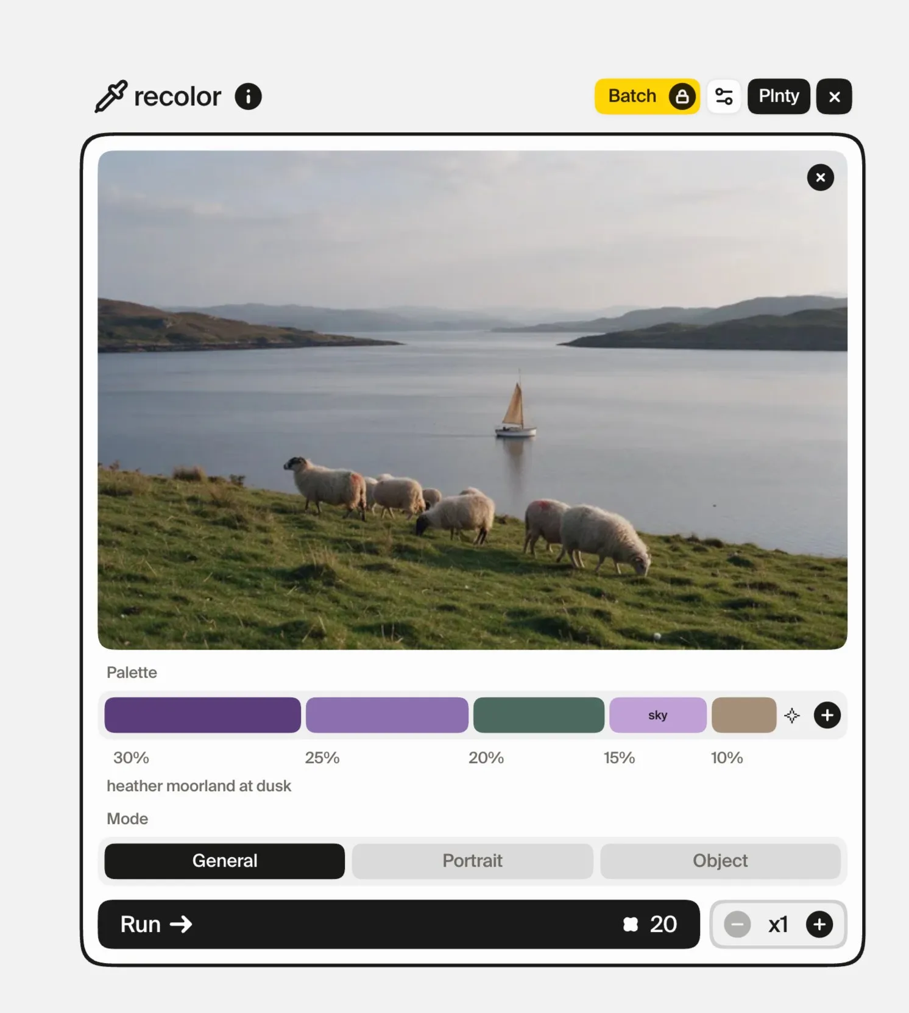Close the recolor panel with X
Screen dimensions: 909x1013
(x=834, y=96)
